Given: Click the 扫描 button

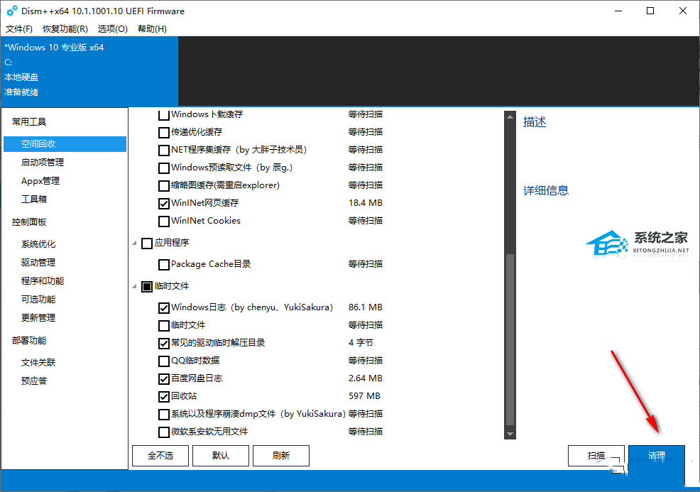Looking at the screenshot, I should (596, 455).
